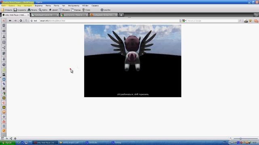259x145 pixels.
Task: Go forward with the forward arrow
Action: coord(15,21)
